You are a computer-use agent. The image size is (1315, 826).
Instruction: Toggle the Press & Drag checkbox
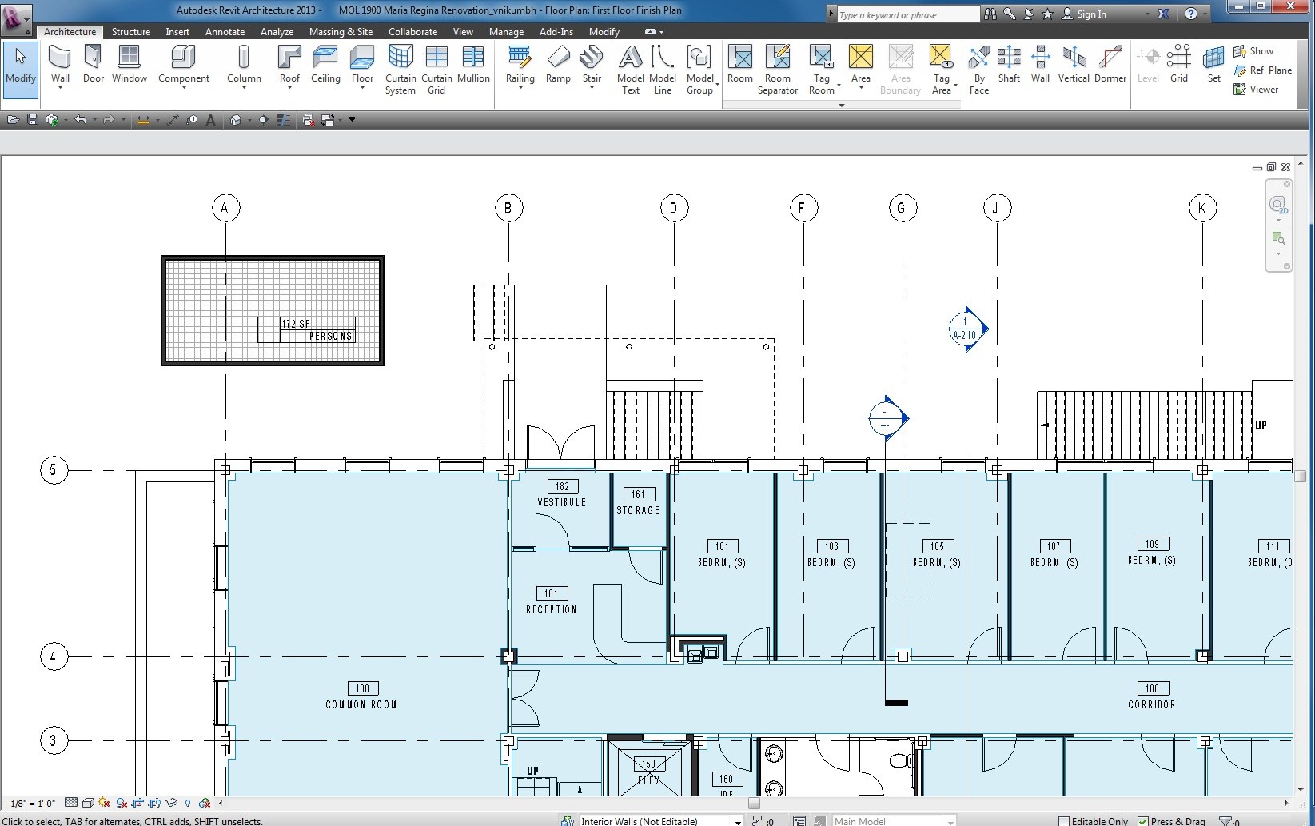click(1143, 821)
